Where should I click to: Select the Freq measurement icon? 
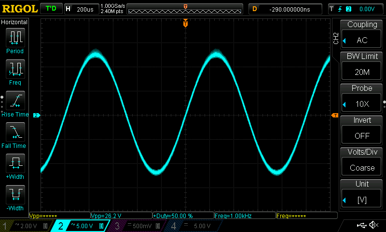[x=15, y=69]
